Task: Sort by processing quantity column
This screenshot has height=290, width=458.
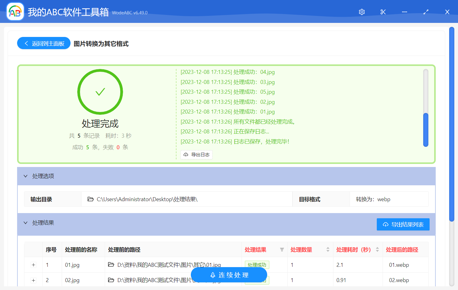Action: (x=328, y=250)
